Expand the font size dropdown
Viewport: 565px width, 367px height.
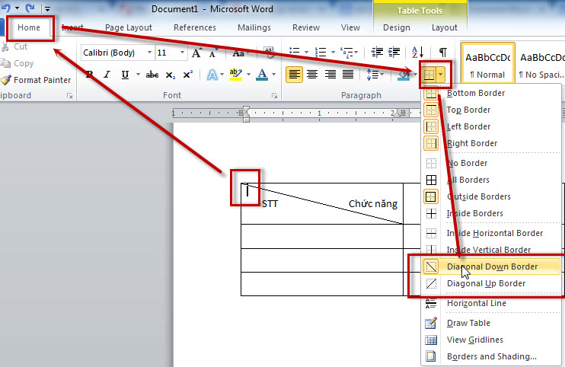coord(183,53)
